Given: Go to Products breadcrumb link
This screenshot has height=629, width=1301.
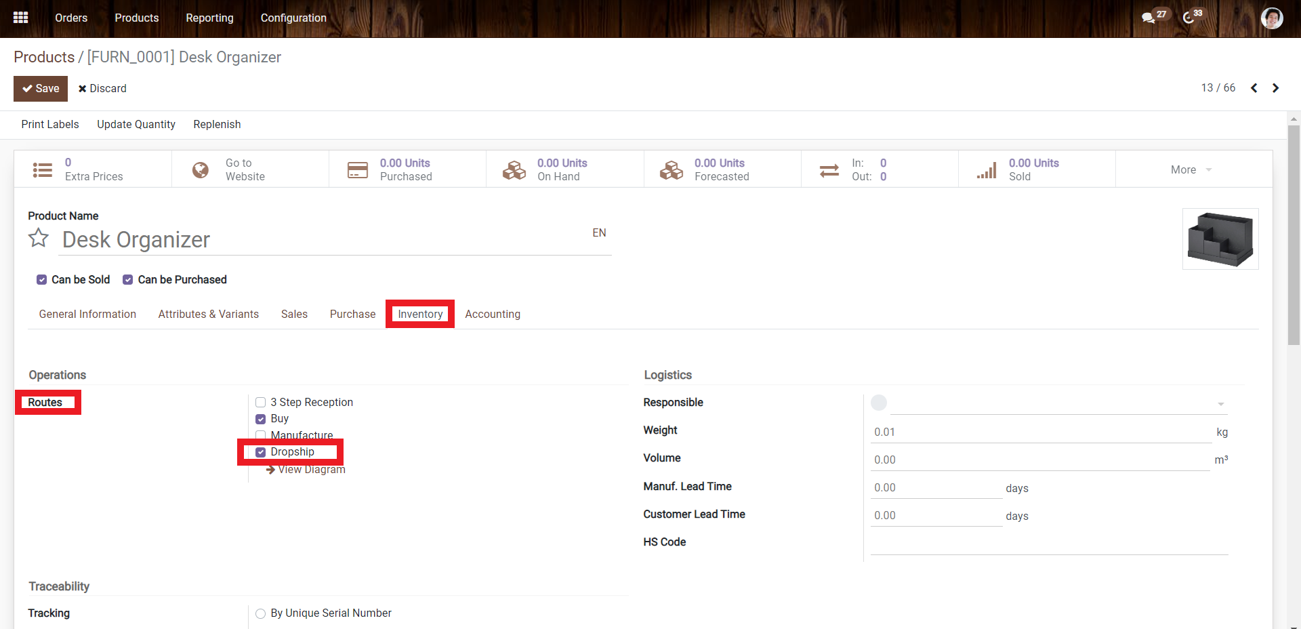Looking at the screenshot, I should [44, 57].
